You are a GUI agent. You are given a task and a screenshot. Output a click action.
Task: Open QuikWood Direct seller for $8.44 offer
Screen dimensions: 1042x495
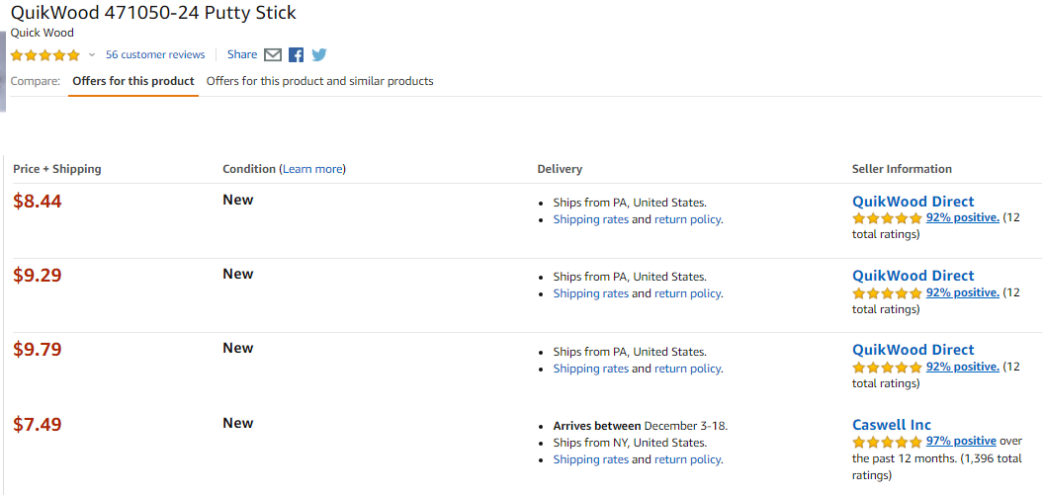[913, 202]
